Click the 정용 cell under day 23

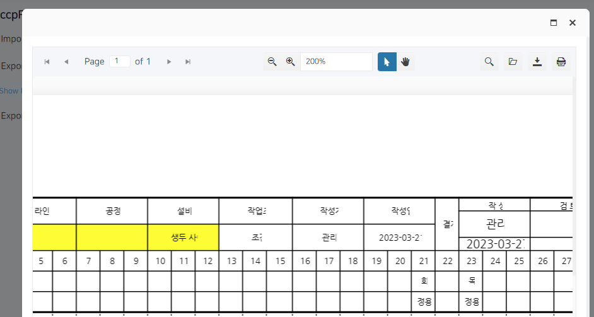click(471, 302)
